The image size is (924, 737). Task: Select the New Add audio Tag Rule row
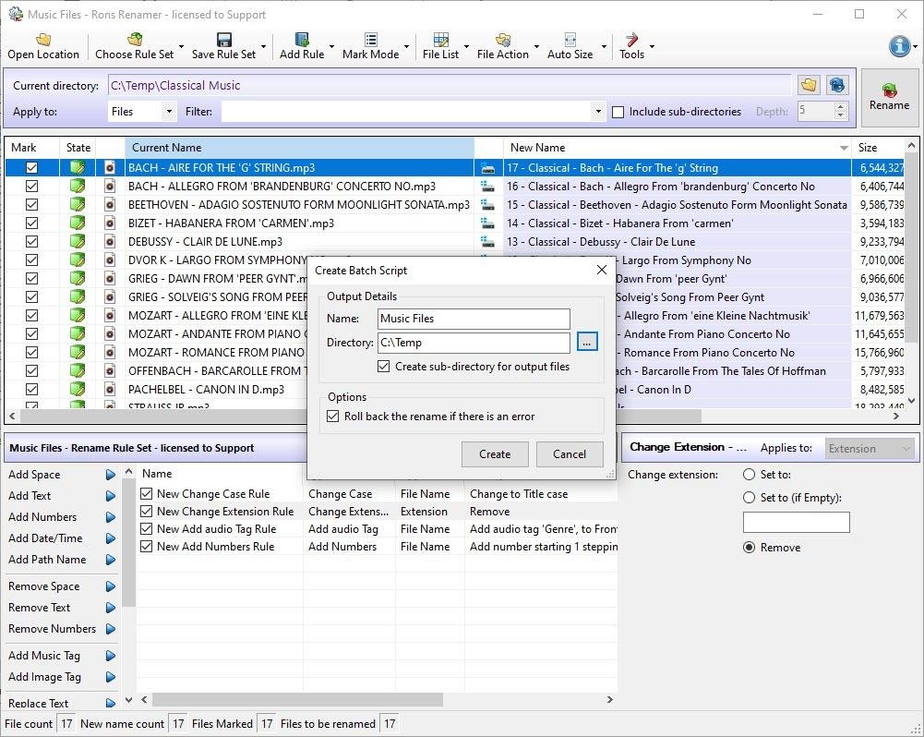216,529
